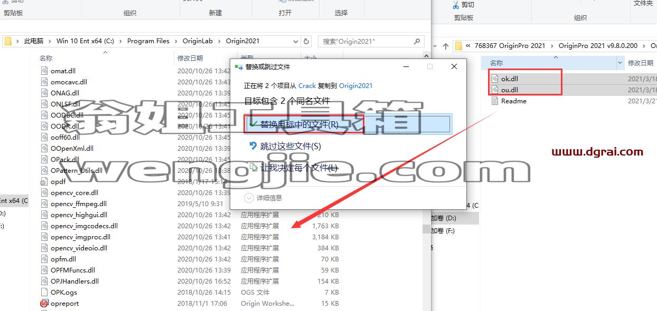The image size is (657, 311).
Task: Expand the chevron after Program Files breadcrumb
Action: pos(176,41)
